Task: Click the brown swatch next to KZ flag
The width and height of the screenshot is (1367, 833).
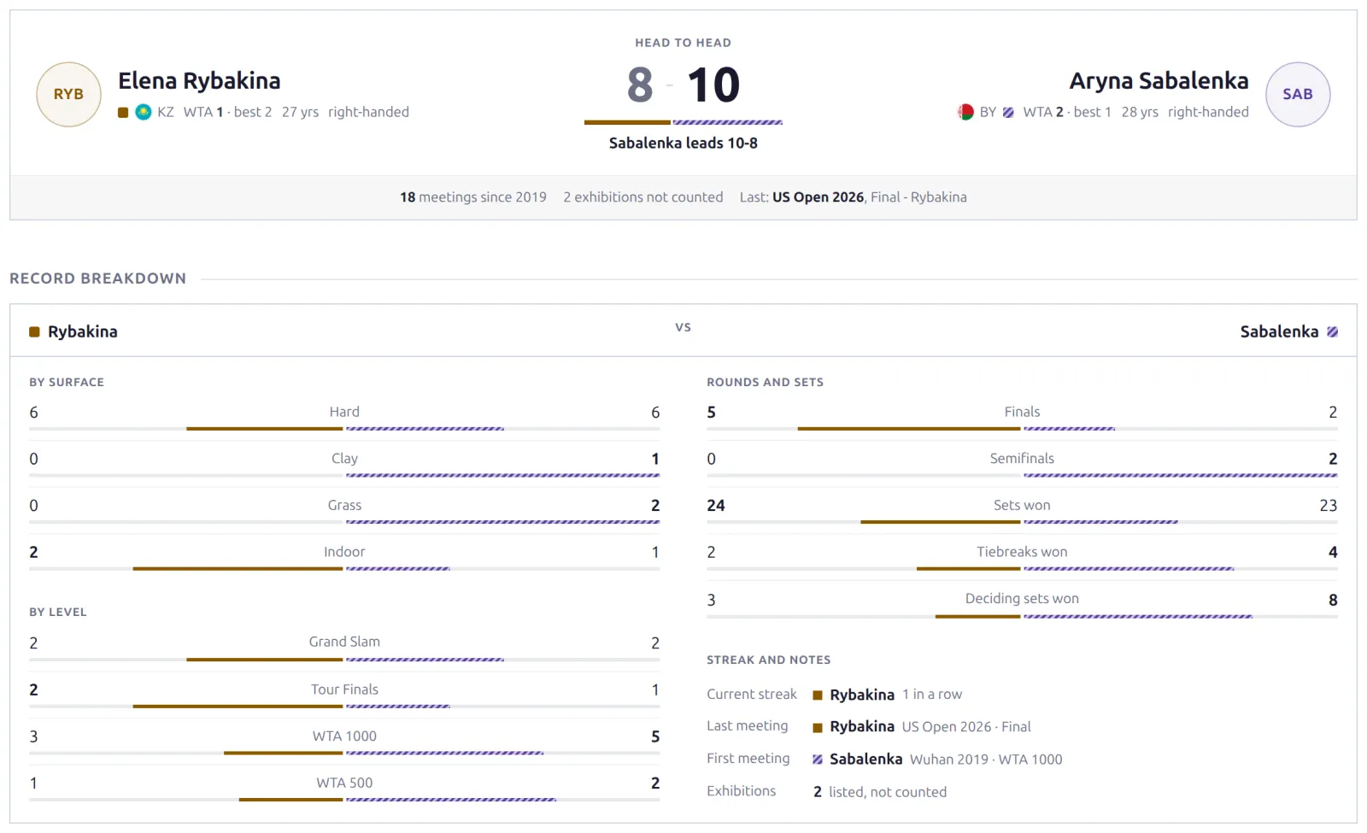Action: [123, 113]
